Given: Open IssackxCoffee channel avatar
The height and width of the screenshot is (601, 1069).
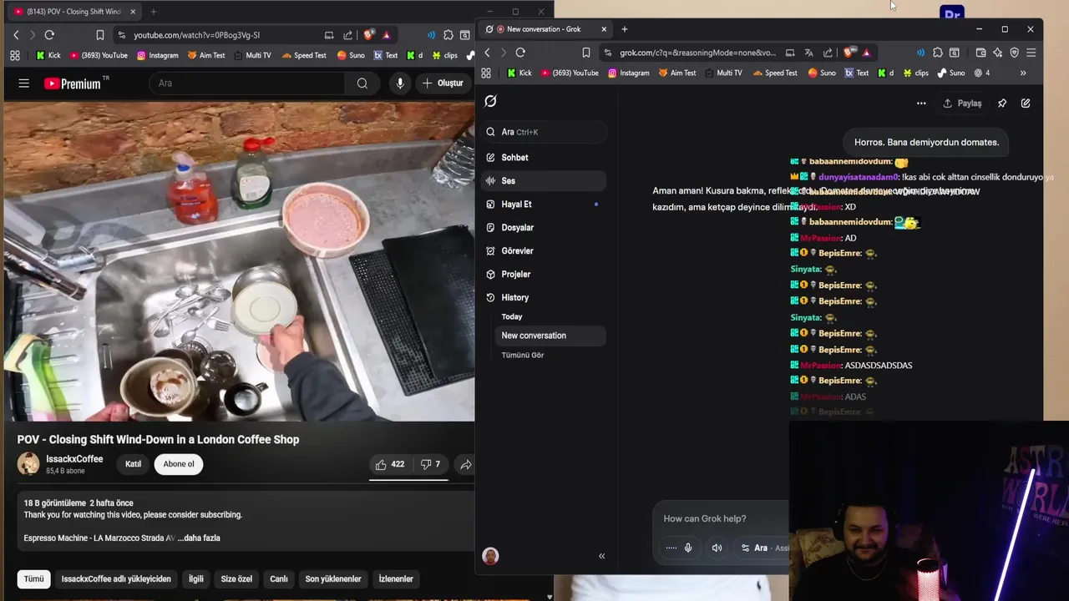Looking at the screenshot, I should [x=28, y=464].
